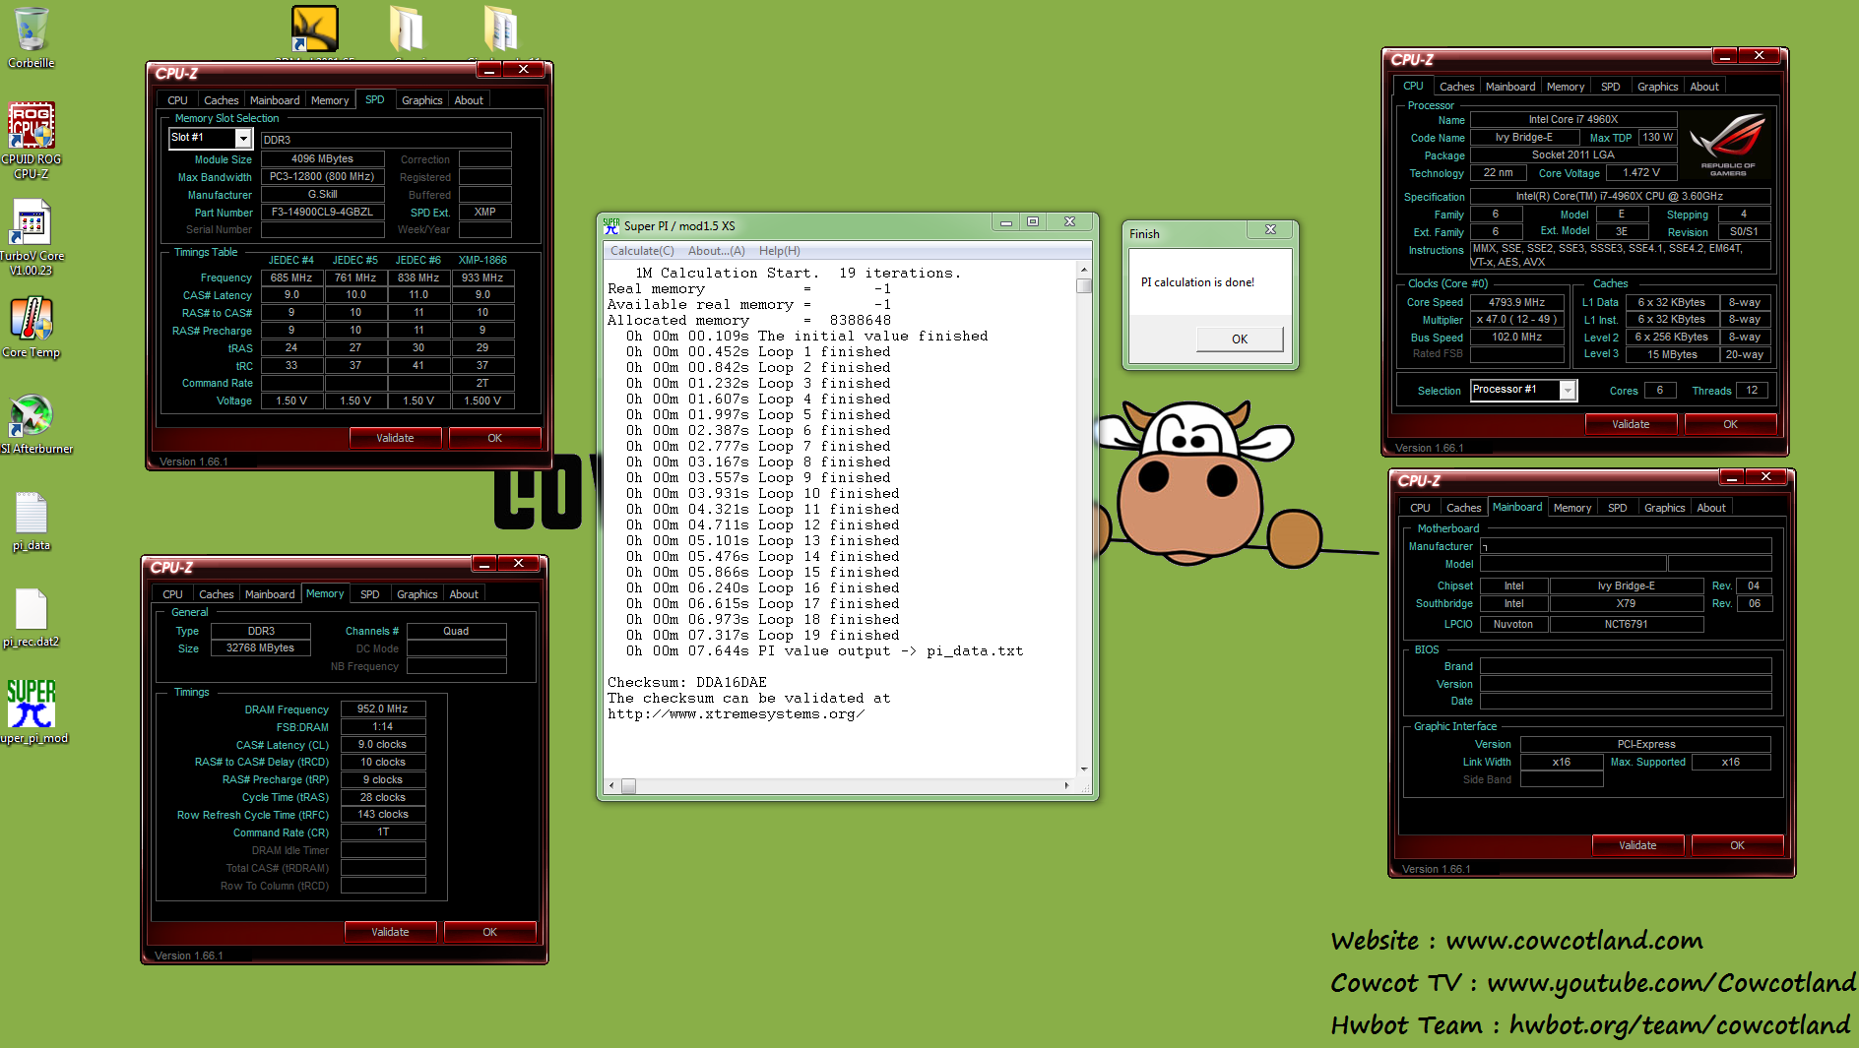Screen dimensions: 1859x1048
Task: Click Validate in Memory CPU-Z window
Action: (x=390, y=932)
